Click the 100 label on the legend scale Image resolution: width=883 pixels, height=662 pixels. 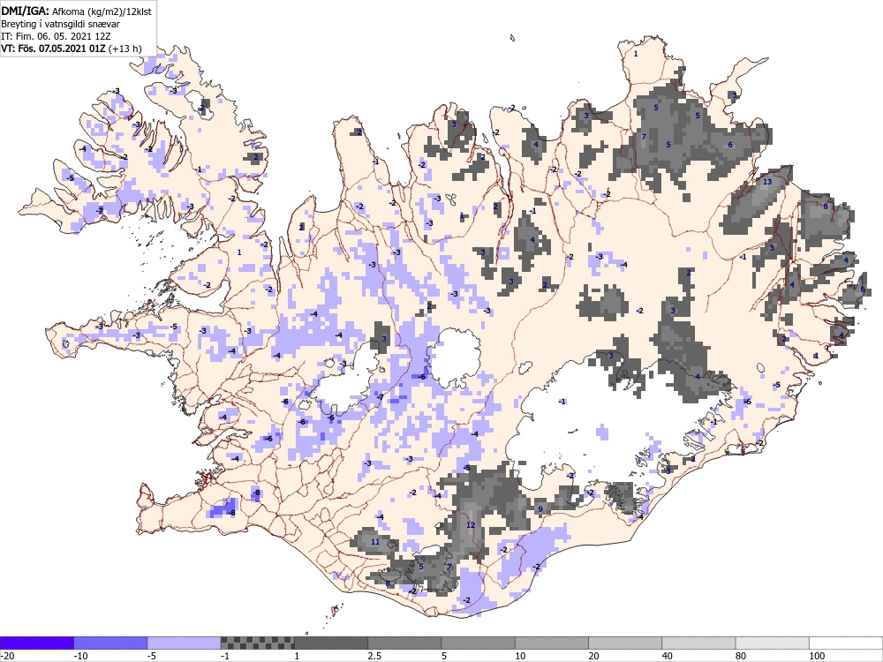click(x=817, y=656)
